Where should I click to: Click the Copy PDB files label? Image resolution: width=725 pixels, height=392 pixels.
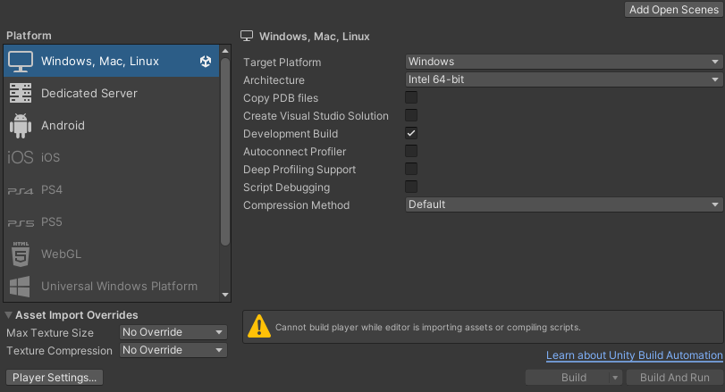tap(281, 98)
